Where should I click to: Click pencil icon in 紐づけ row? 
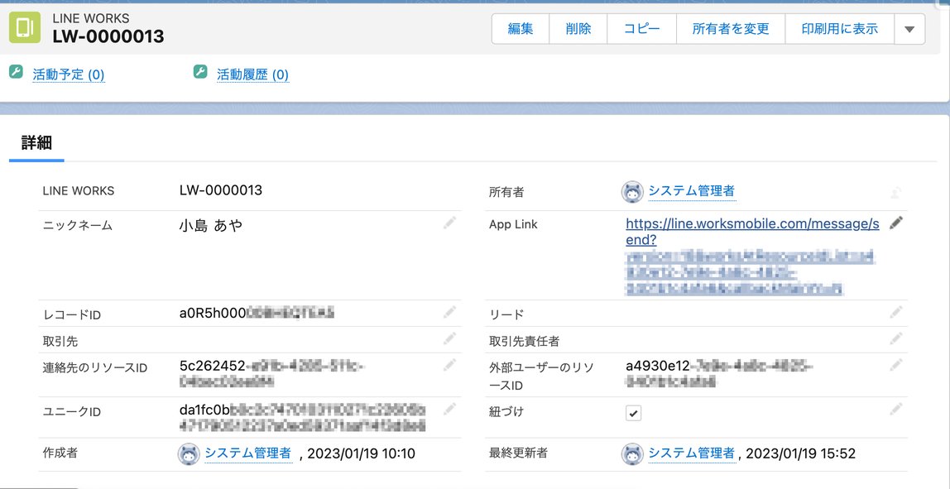[x=896, y=410]
